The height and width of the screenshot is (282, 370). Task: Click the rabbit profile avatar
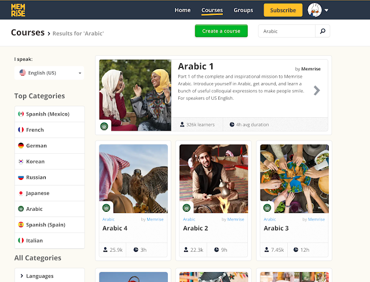[x=314, y=10]
